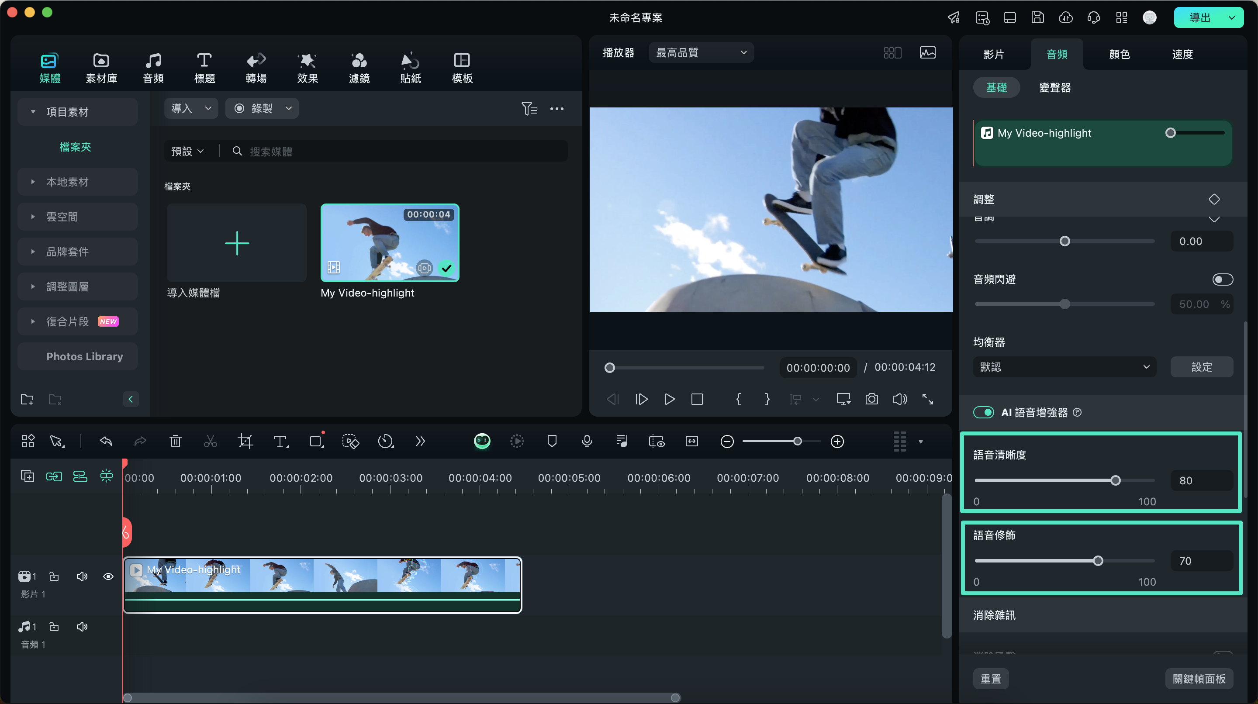Select the Text tool in timeline toolbar
Image resolution: width=1258 pixels, height=704 pixels.
point(281,442)
